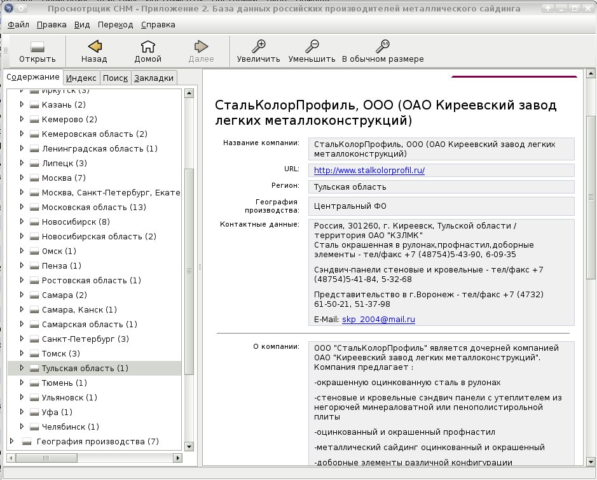This screenshot has width=597, height=480.
Task: Go to the Домой home page
Action: 148,52
